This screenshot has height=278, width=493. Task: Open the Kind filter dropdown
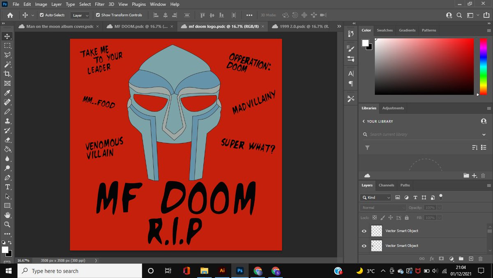376,197
